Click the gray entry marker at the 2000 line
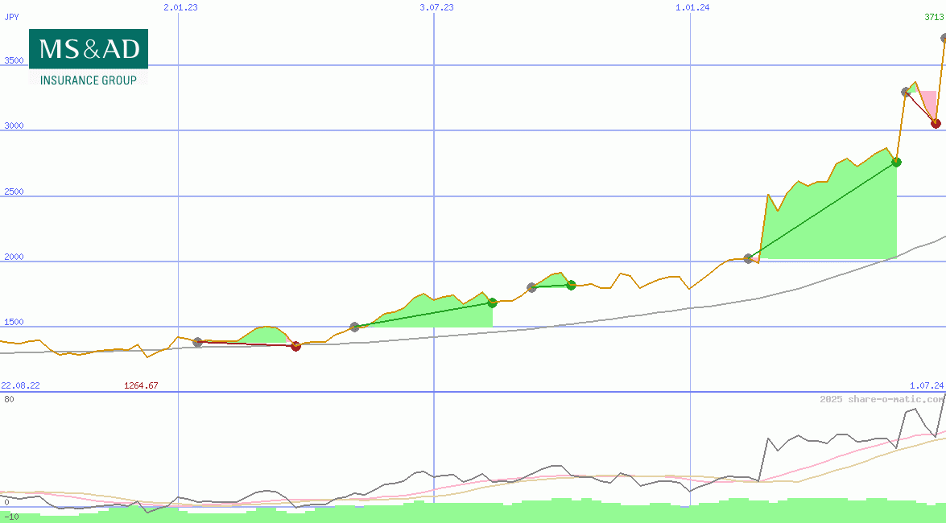 point(749,259)
